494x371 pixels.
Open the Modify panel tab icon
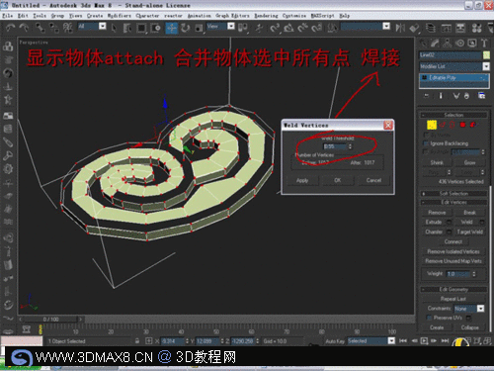435,43
